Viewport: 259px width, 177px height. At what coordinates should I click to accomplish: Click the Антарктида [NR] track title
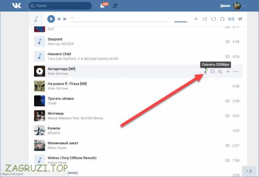point(61,69)
